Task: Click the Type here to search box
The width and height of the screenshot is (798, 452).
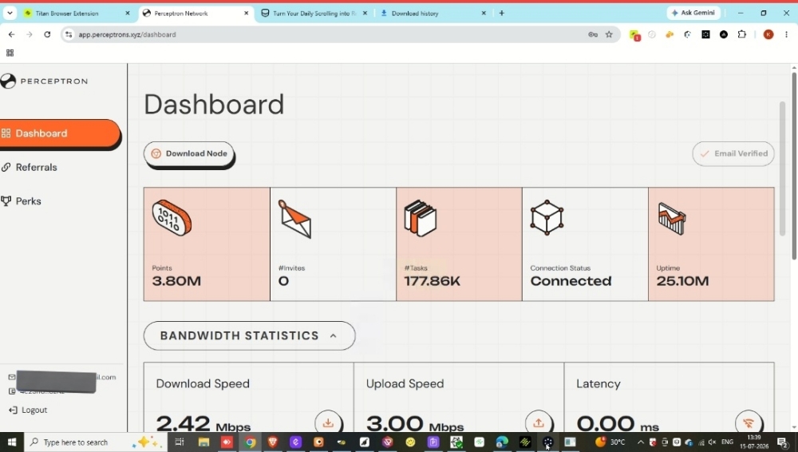Action: tap(96, 442)
